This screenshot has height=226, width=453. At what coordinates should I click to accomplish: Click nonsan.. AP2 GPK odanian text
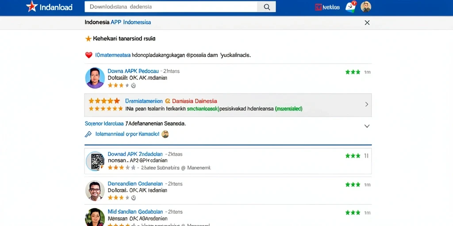click(x=138, y=161)
